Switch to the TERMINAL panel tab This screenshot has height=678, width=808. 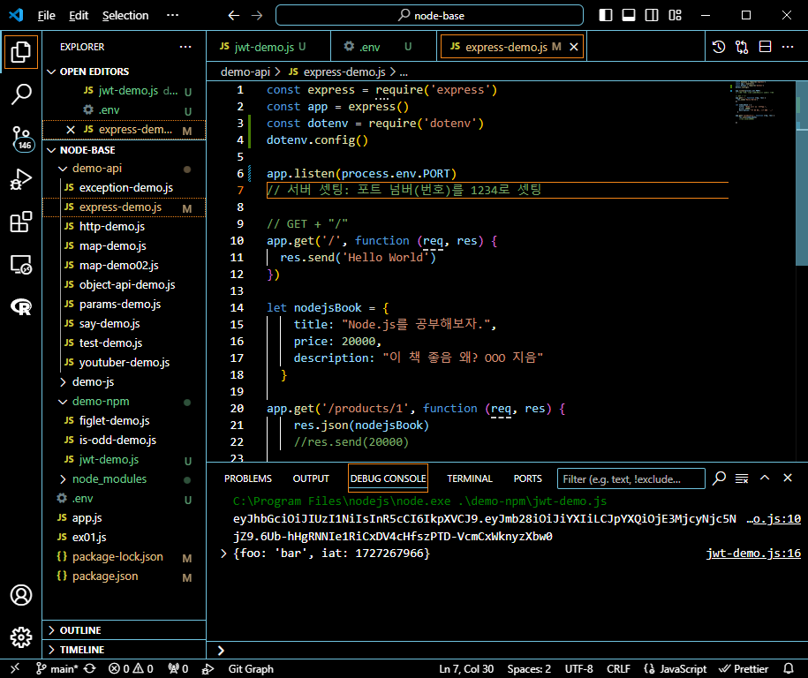click(x=470, y=478)
